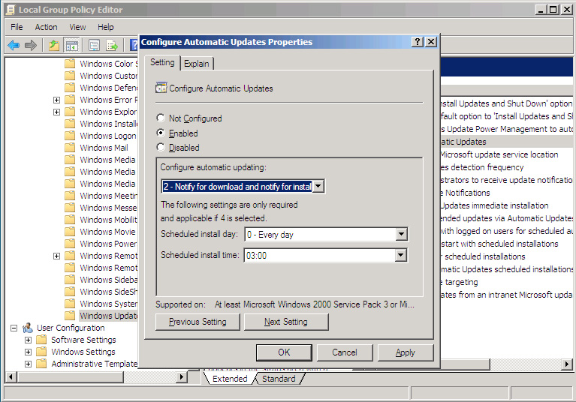576x402 pixels.
Task: Click the folder icon beside Windows Sideba
Action: tap(70, 280)
